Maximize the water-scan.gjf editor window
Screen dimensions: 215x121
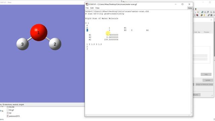182,4
